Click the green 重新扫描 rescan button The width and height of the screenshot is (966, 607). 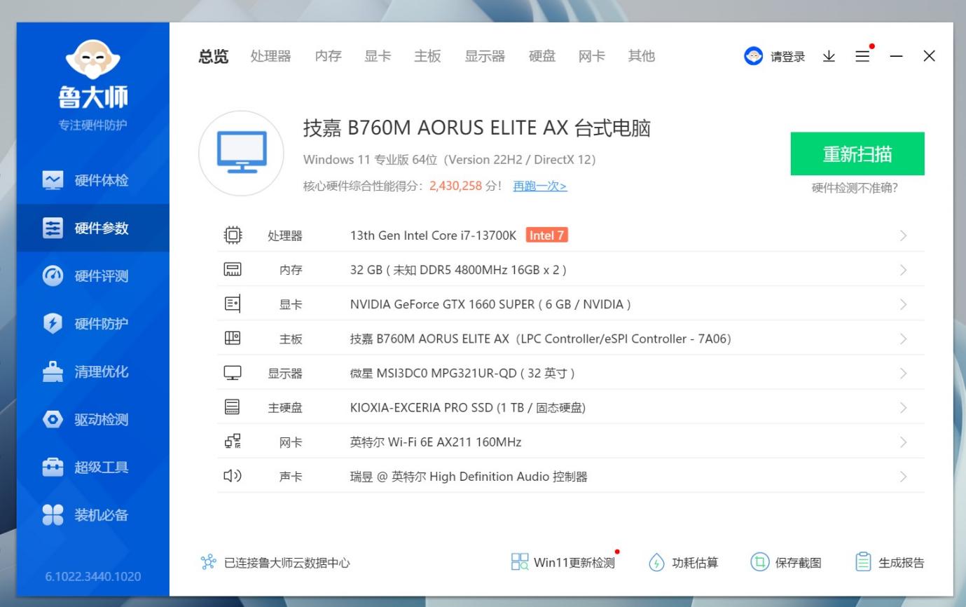click(x=858, y=154)
